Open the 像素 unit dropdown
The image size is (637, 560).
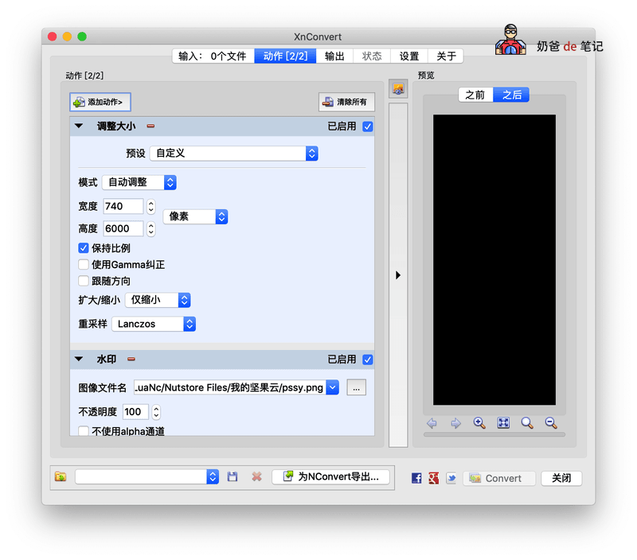[x=195, y=216]
